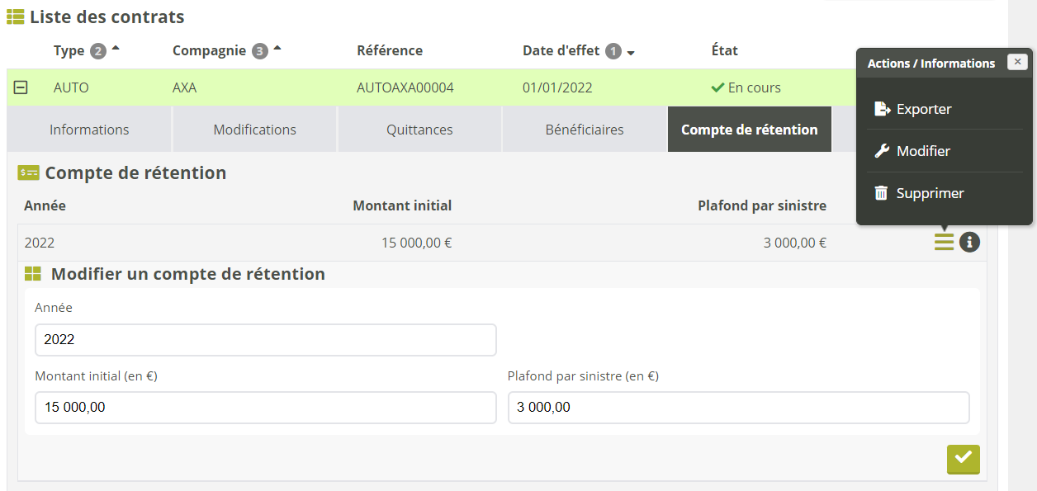This screenshot has height=491, width=1037.
Task: Sort contracts by Type column
Action: tap(69, 50)
